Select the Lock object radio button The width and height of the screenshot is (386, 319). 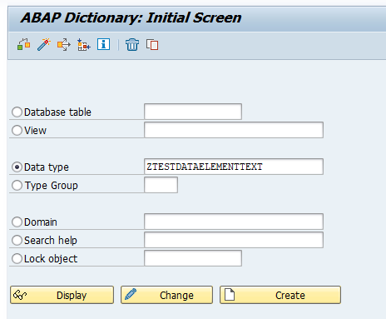tap(17, 259)
